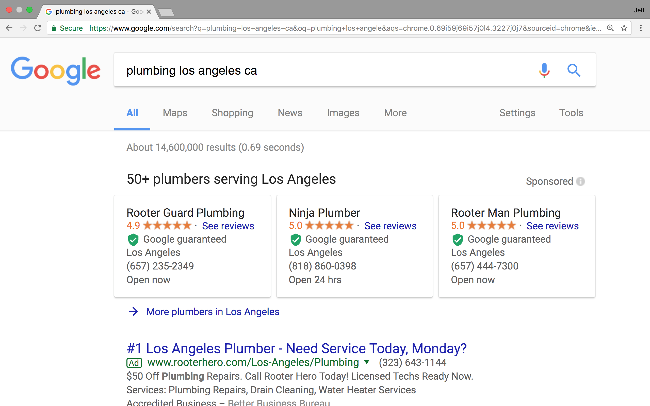Click Services: Plumbing Repairs, Drain Cleaning line
The image size is (650, 406).
[x=271, y=390]
